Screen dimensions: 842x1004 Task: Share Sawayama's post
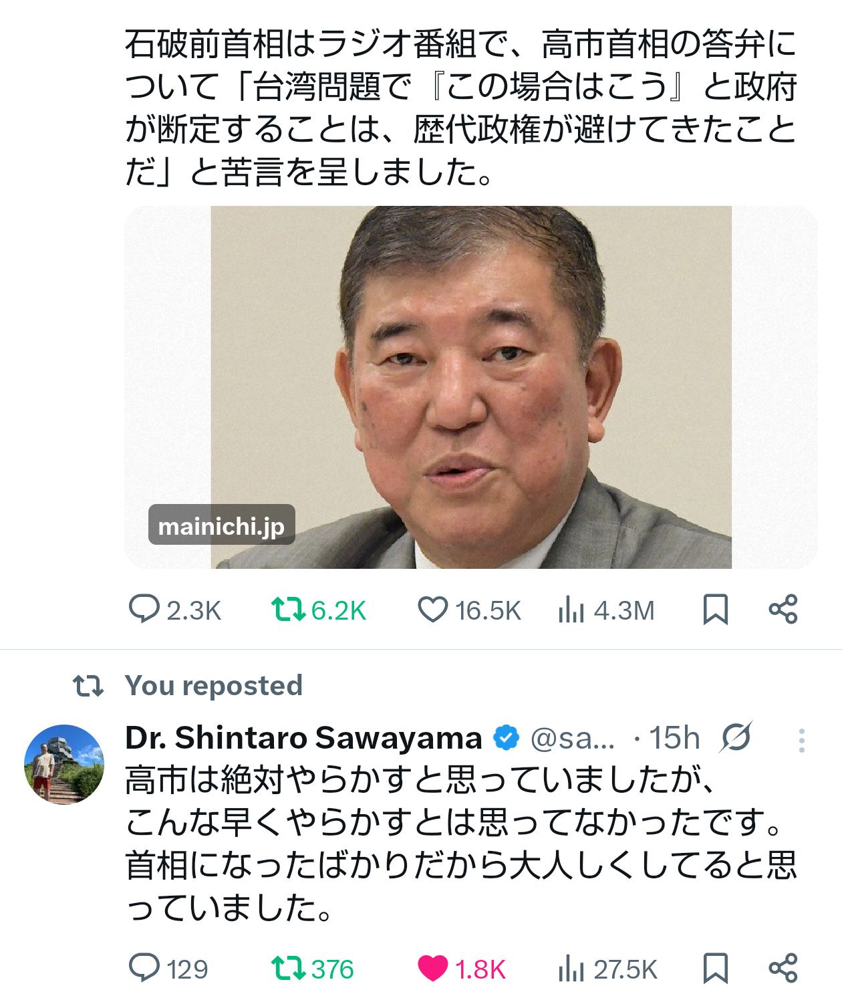point(783,968)
